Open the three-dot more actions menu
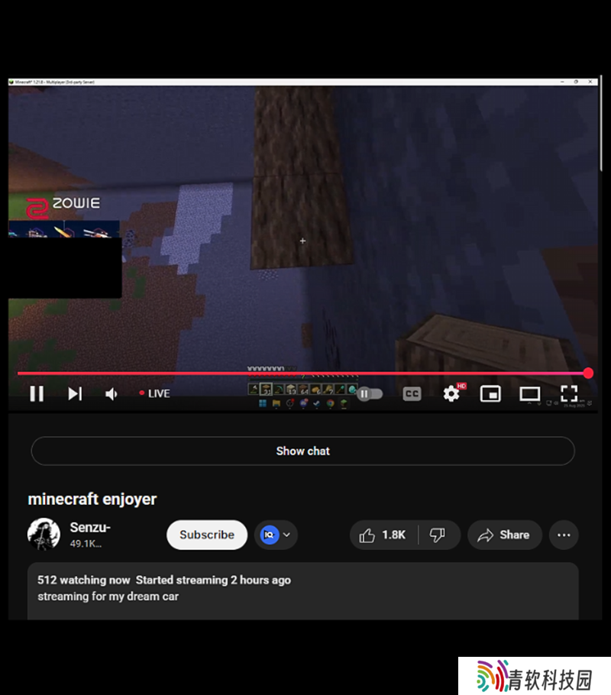 [564, 535]
